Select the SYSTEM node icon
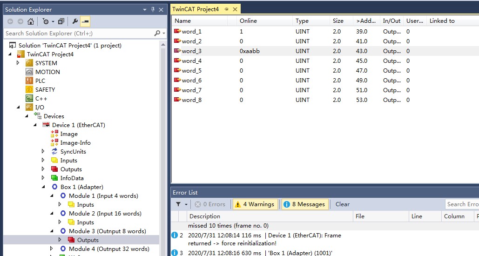Viewport: 479px width, 256px height. [x=29, y=63]
